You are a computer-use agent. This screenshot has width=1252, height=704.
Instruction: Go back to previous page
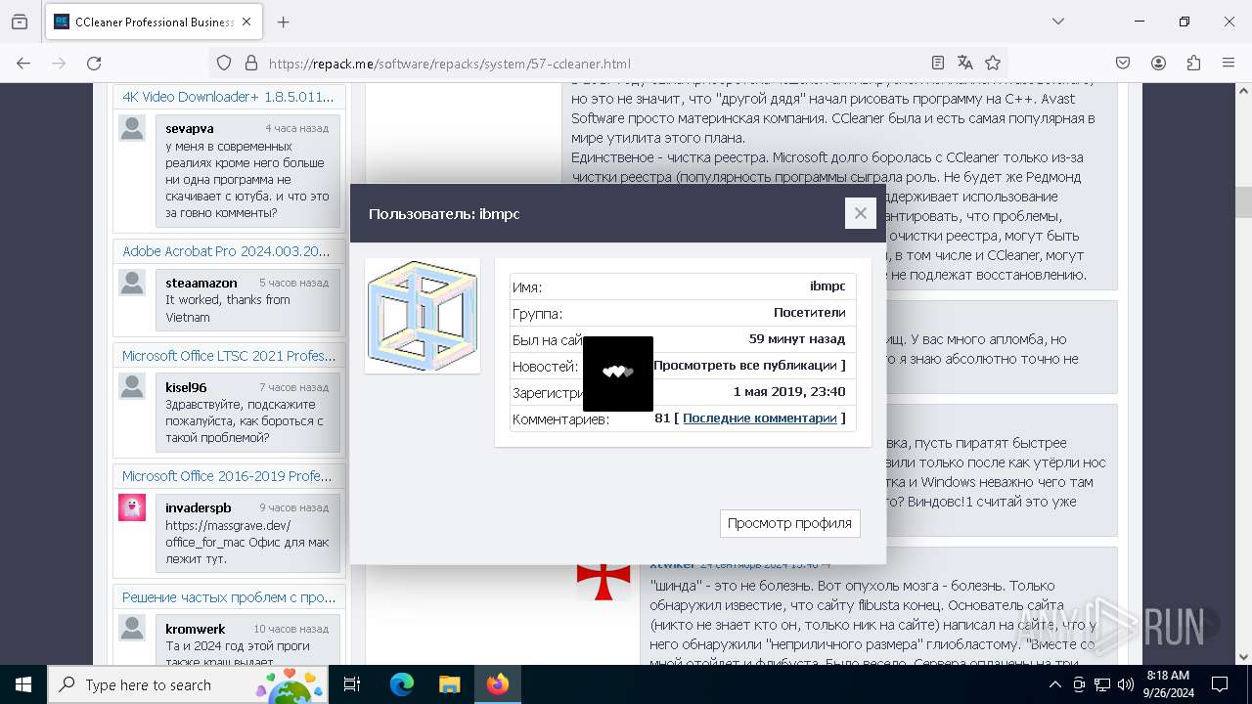[x=23, y=63]
